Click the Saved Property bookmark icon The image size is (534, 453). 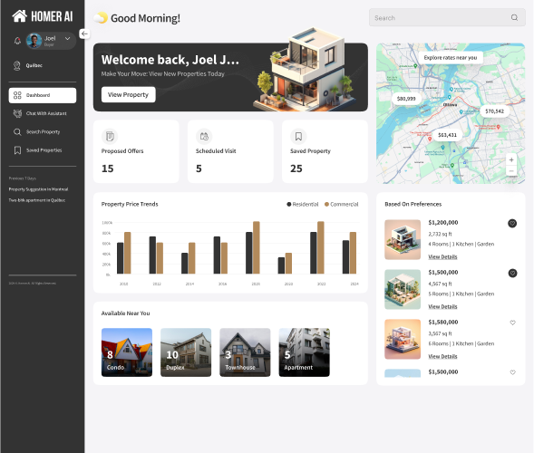click(x=298, y=137)
